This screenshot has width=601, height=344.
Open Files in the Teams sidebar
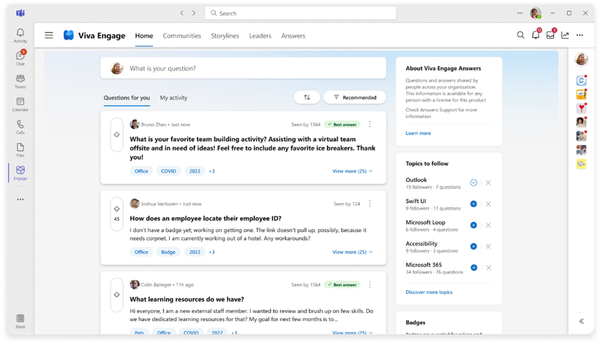coord(20,150)
